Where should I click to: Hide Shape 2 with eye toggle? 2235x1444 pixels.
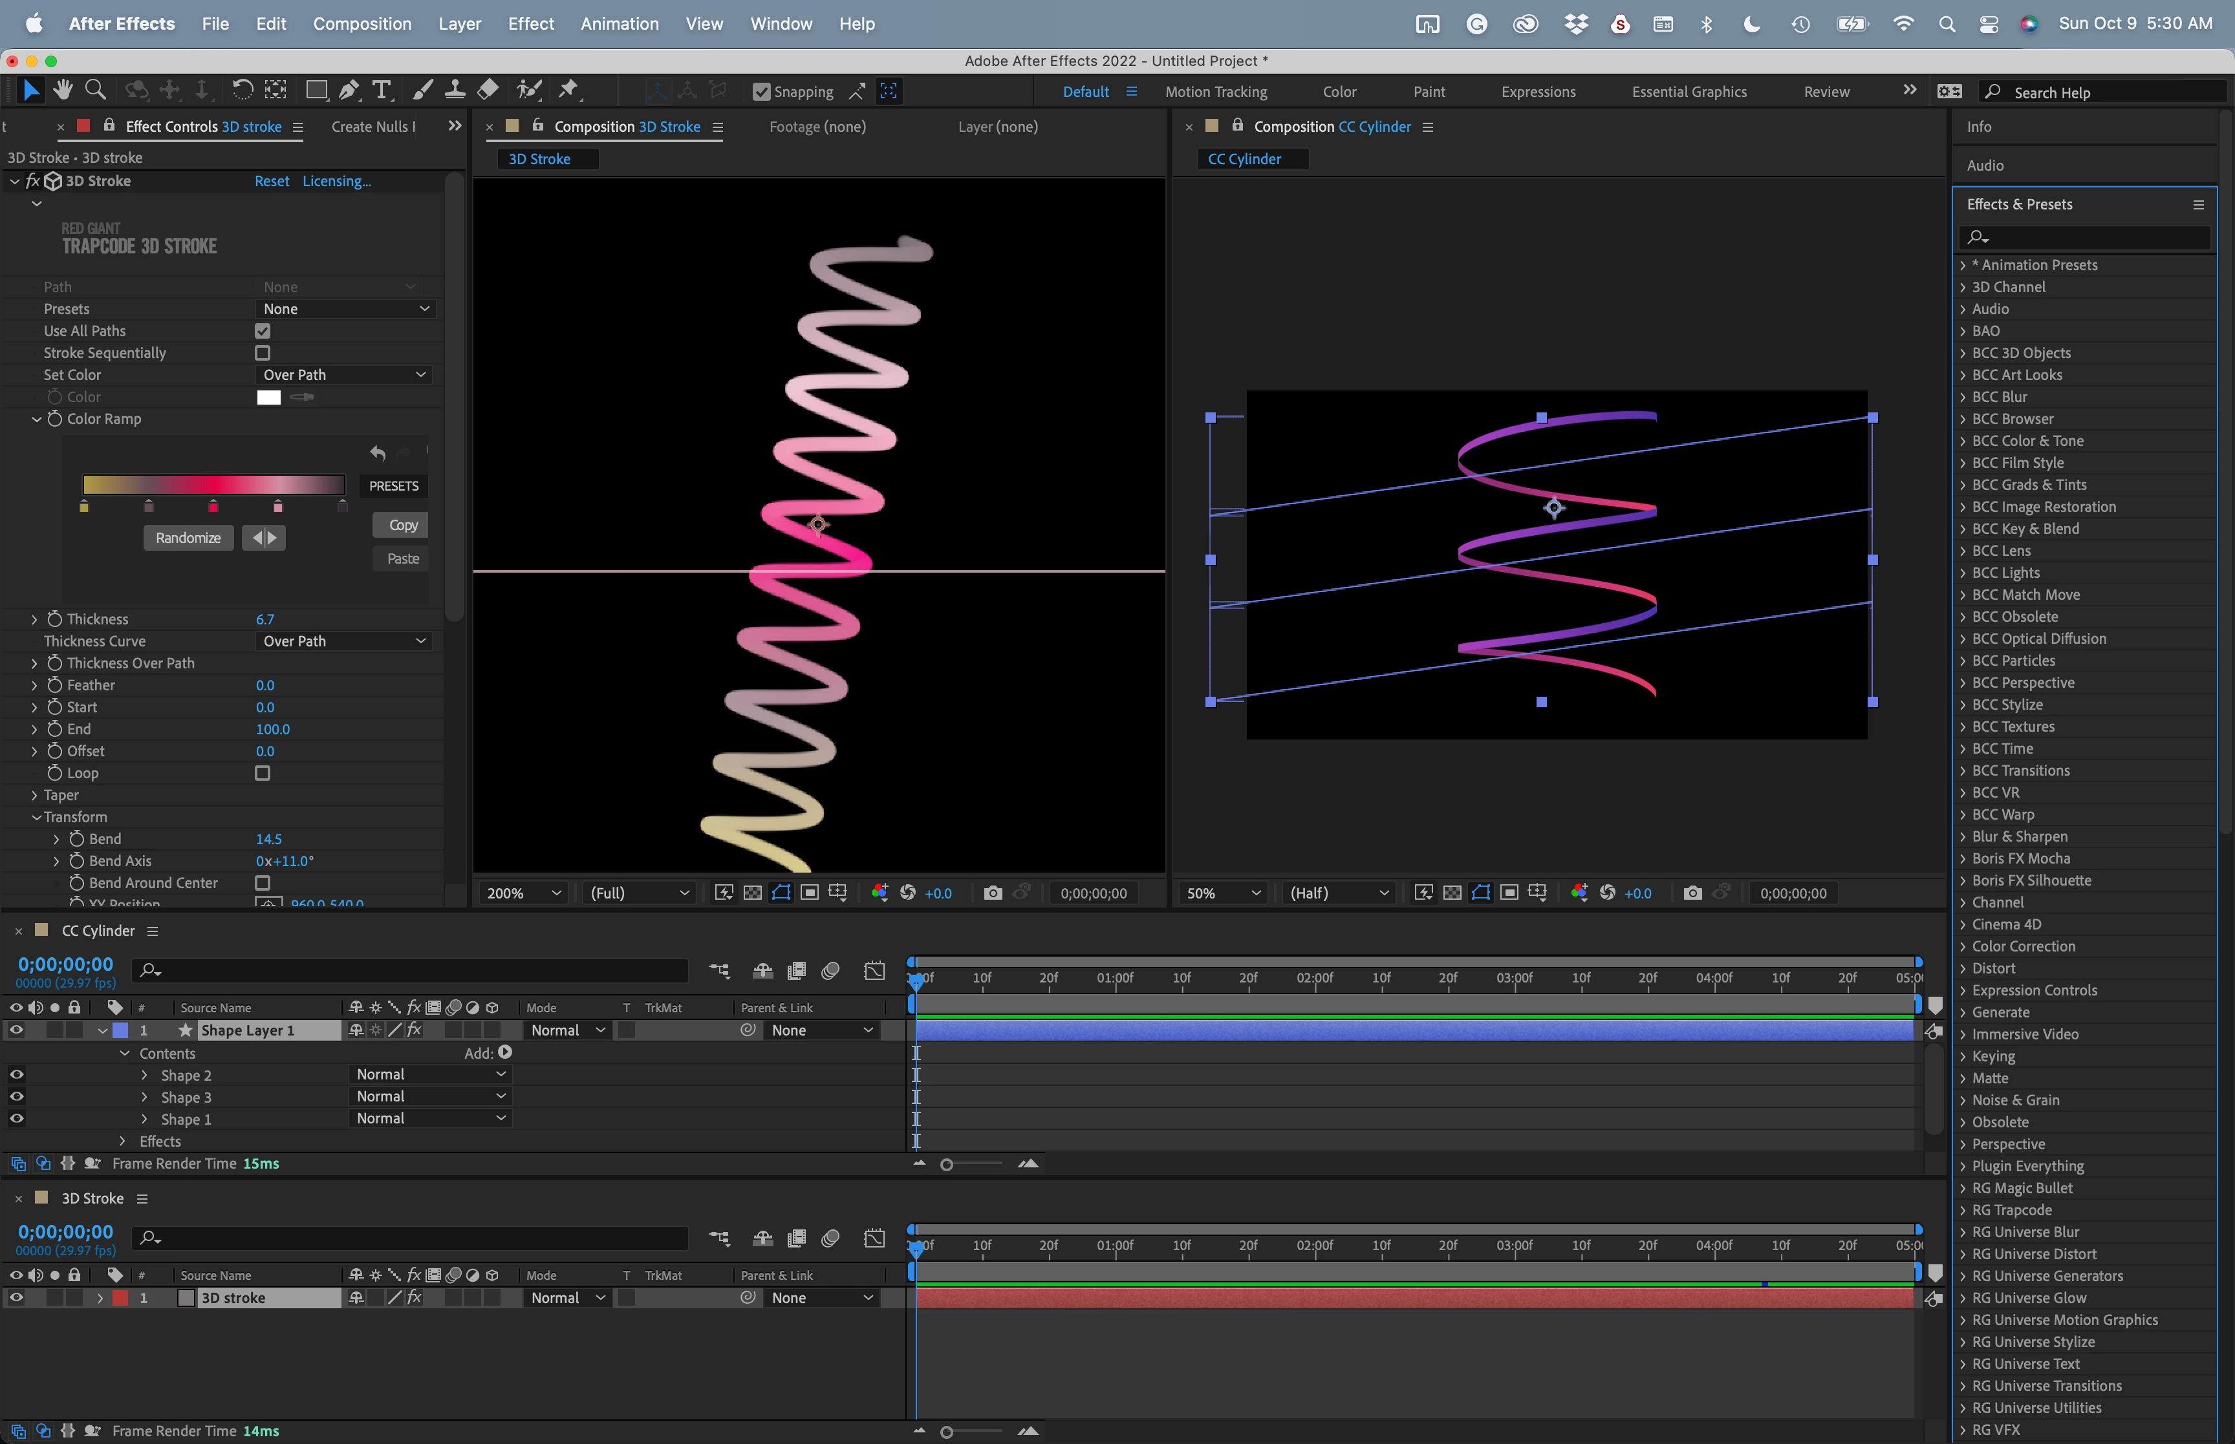click(x=16, y=1074)
